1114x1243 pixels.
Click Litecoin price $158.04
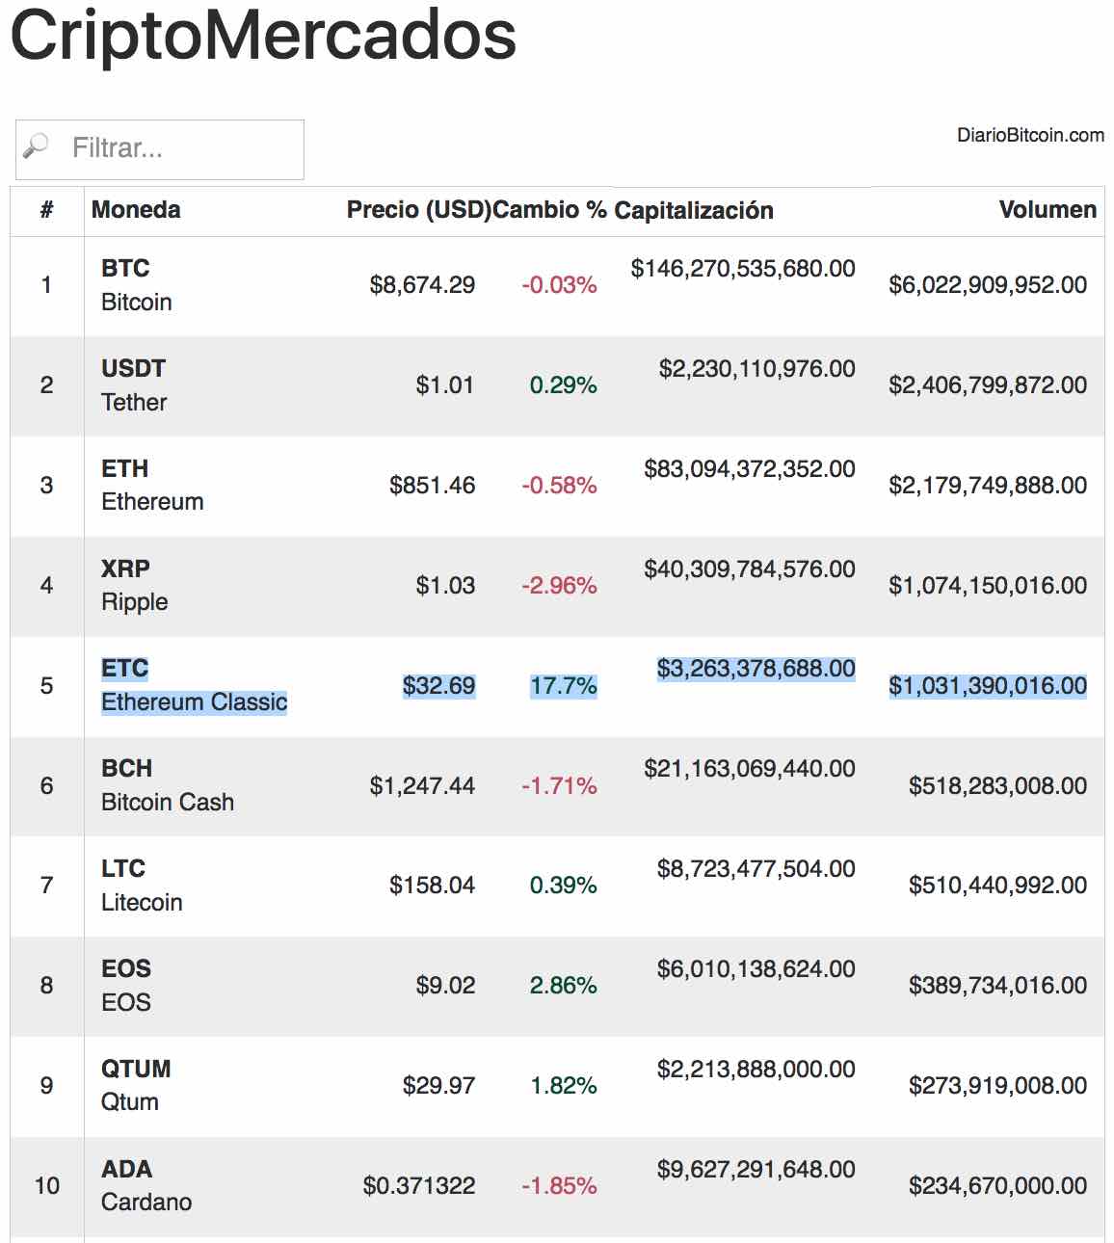[x=432, y=886]
